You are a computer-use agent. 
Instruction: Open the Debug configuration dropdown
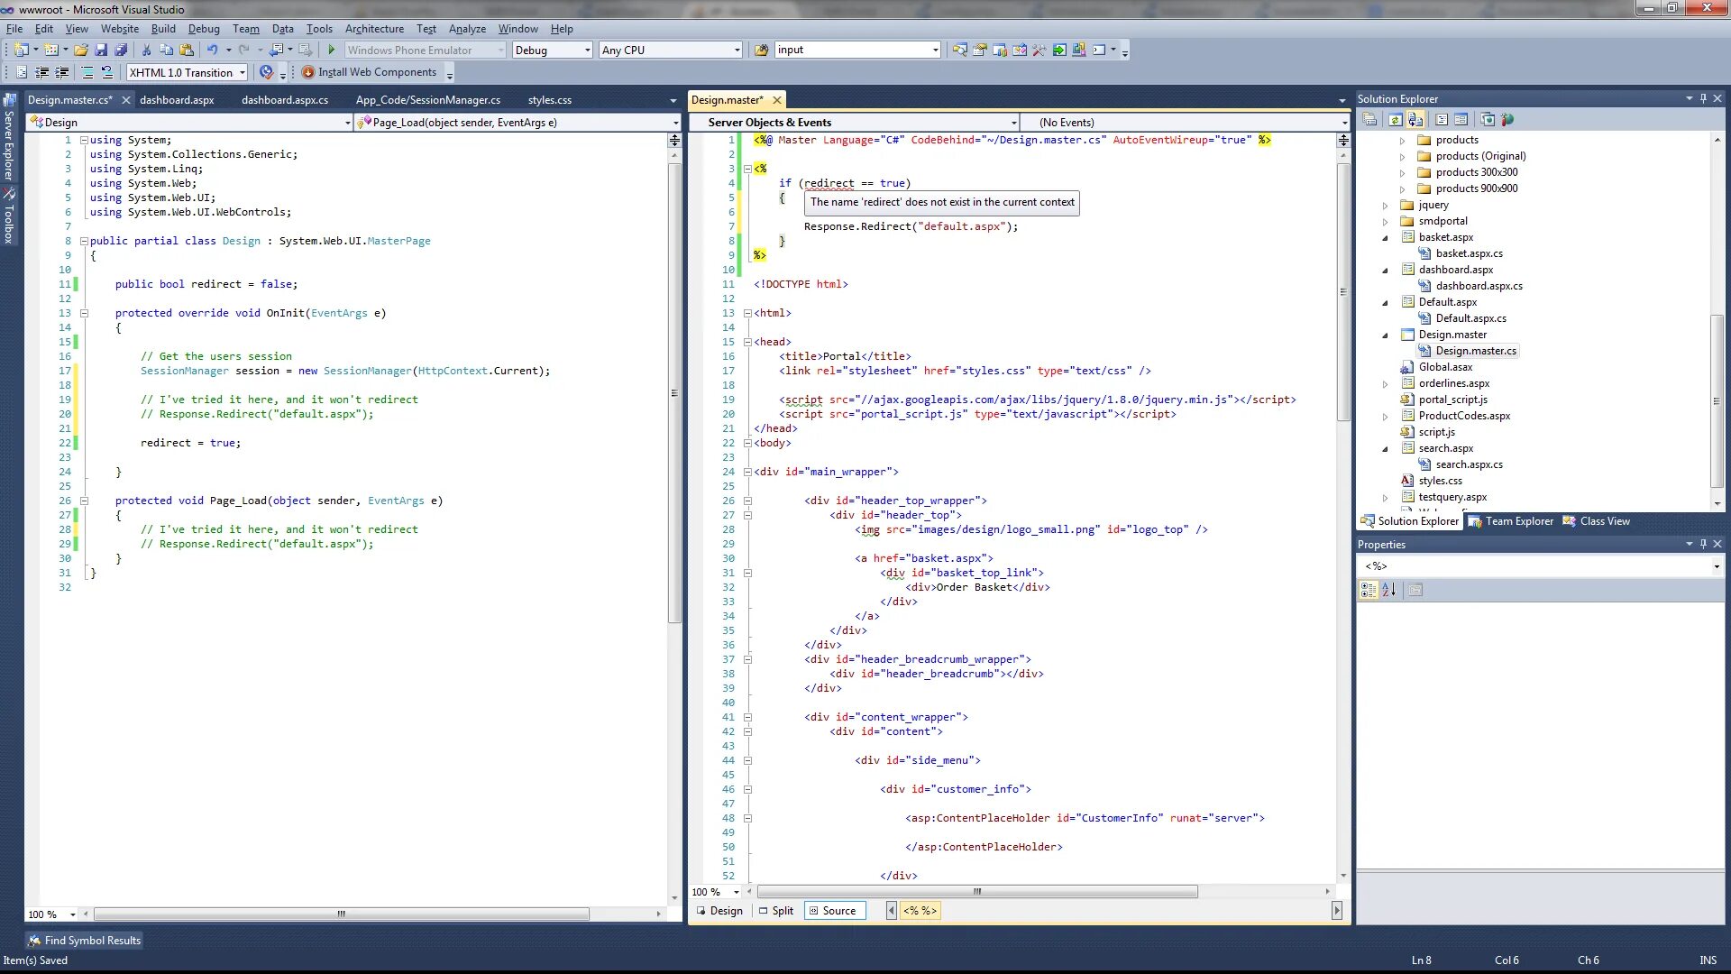[x=587, y=51]
